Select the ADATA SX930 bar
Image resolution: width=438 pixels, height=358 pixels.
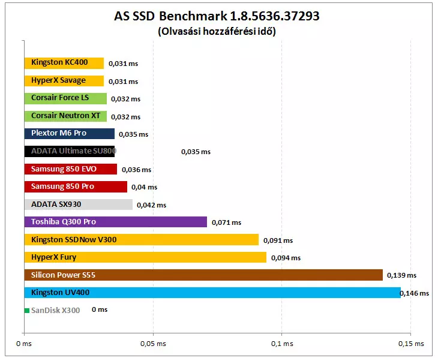[78, 204]
